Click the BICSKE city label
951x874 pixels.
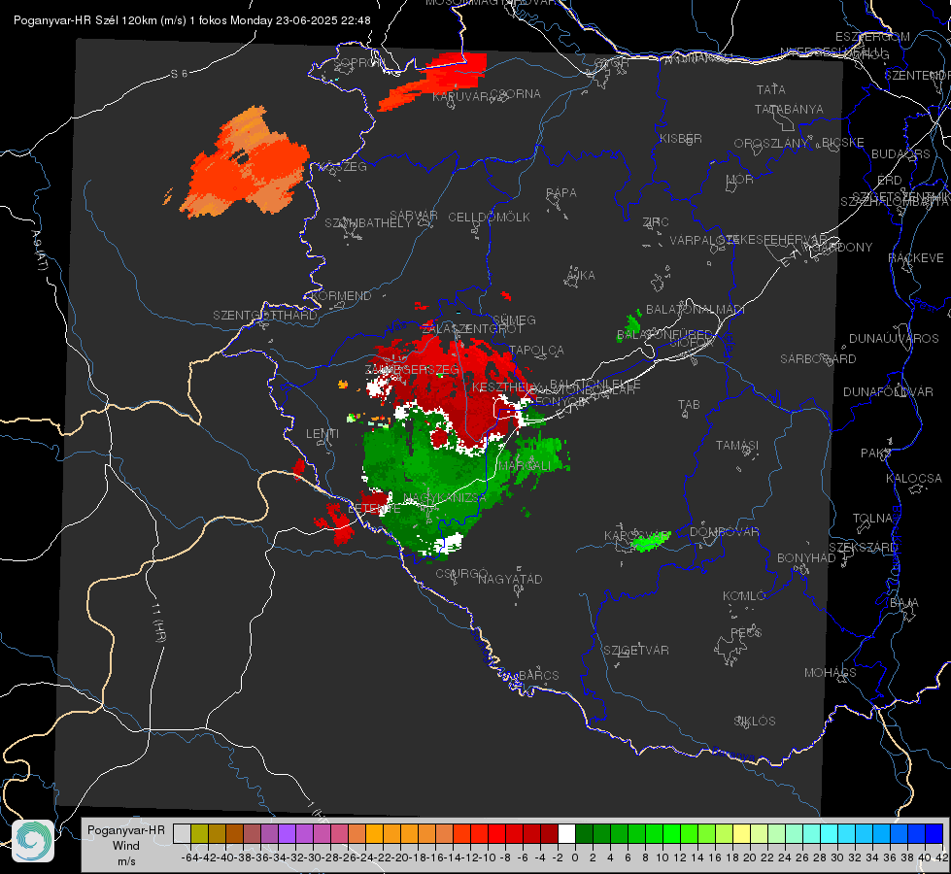tap(843, 142)
